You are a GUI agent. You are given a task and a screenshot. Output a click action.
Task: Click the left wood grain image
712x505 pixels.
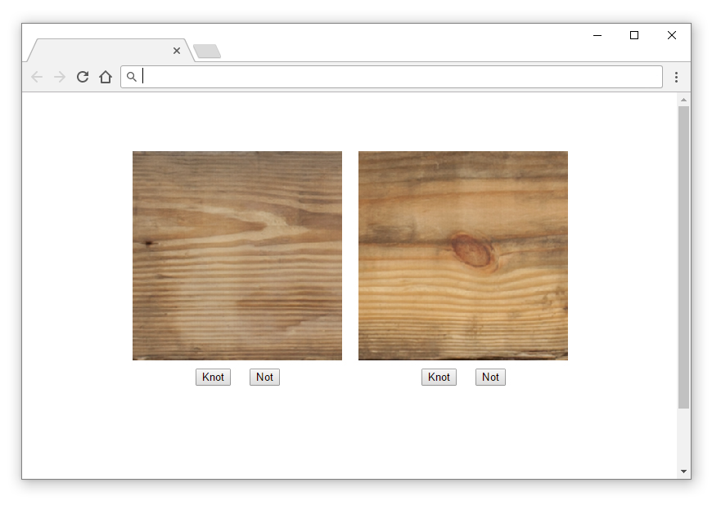click(237, 256)
